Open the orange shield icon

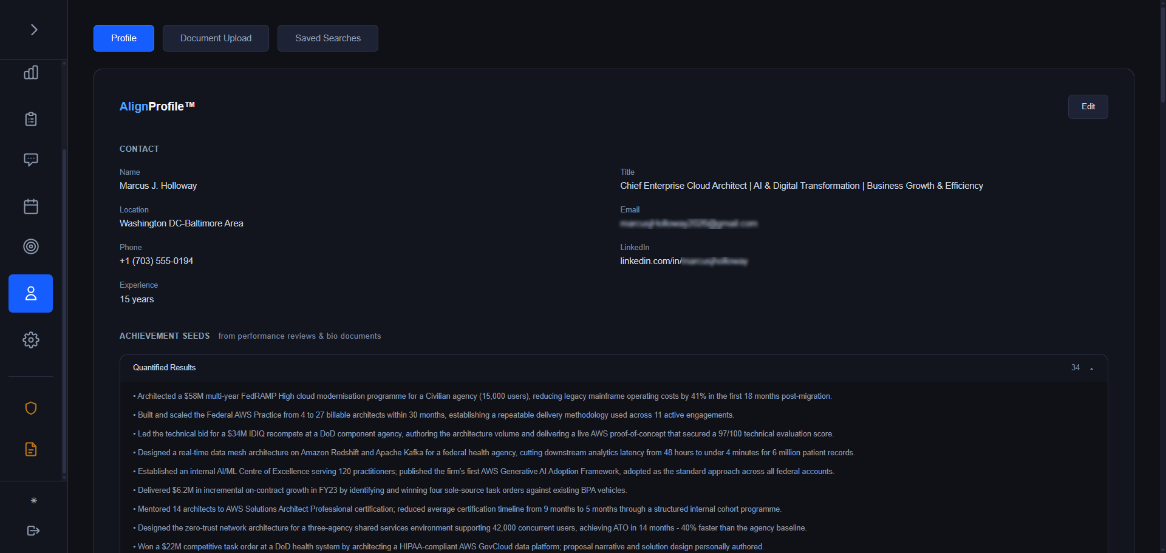pyautogui.click(x=31, y=408)
